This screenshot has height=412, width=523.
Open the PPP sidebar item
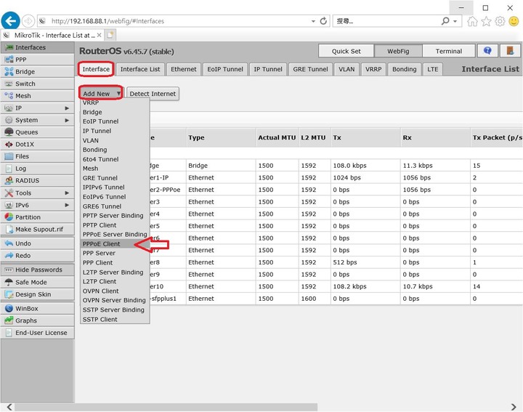click(x=37, y=60)
